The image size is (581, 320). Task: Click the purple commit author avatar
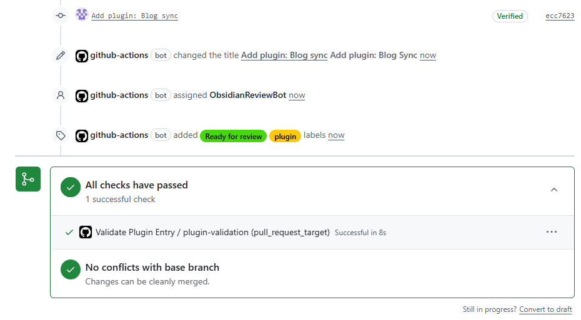(81, 15)
